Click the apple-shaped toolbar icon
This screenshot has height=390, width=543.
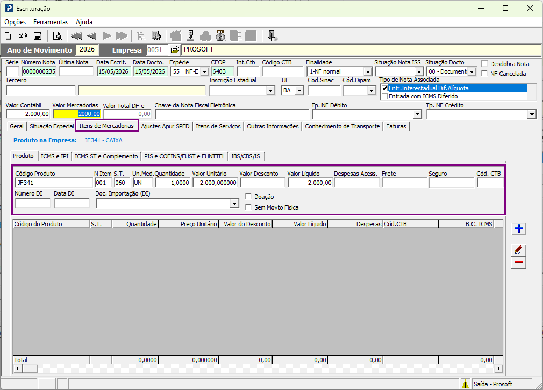coord(176,36)
